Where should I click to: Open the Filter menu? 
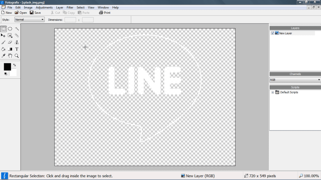click(70, 7)
